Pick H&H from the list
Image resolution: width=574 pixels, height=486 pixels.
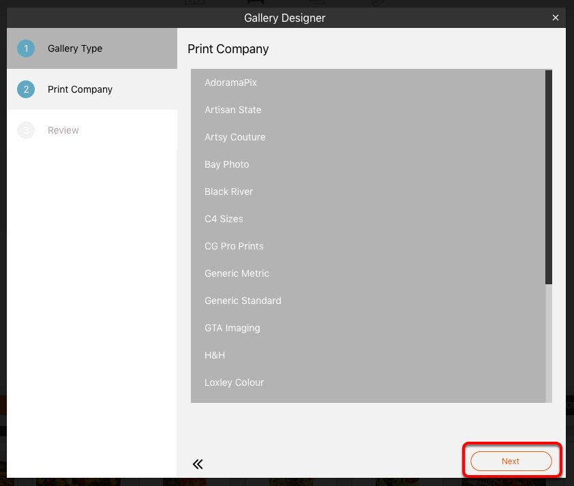[x=368, y=355]
